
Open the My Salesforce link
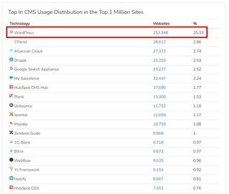[27, 78]
